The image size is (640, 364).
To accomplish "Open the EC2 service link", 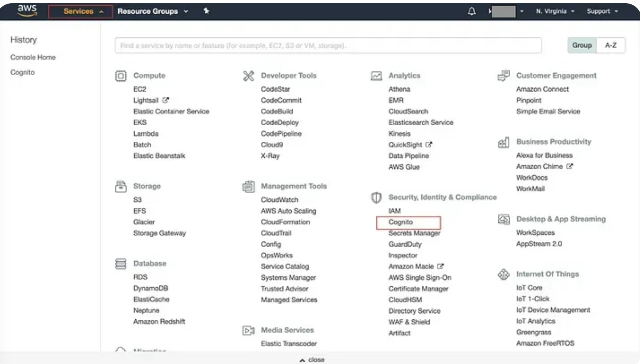I will click(x=140, y=89).
